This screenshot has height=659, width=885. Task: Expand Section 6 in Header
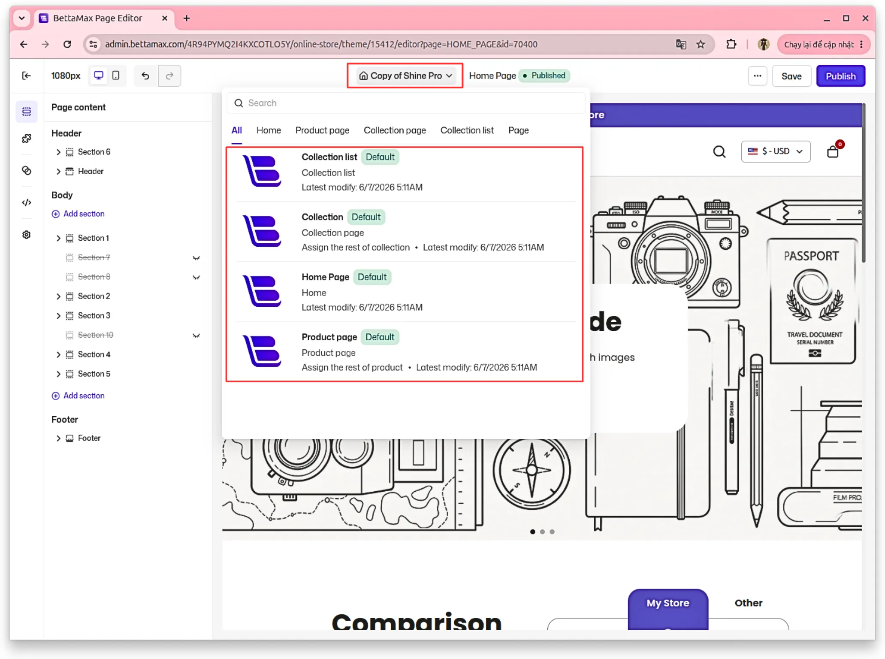tap(58, 152)
